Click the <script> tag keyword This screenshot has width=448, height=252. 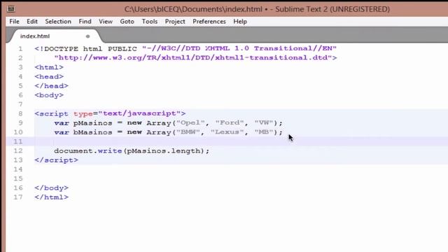(54, 113)
